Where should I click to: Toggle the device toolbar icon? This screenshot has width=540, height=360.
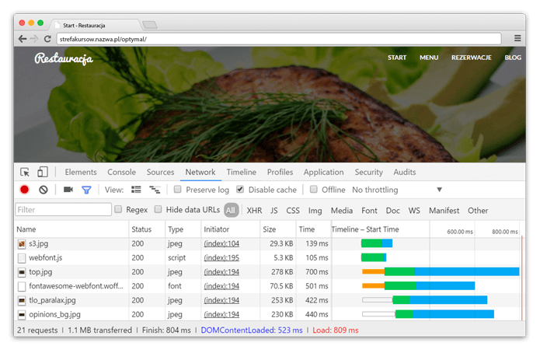coord(43,172)
